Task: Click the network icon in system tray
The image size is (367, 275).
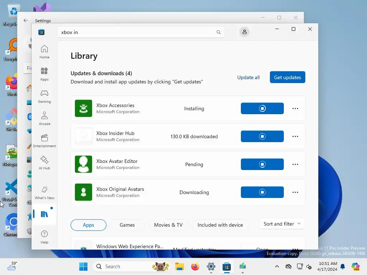Action: pos(300,266)
